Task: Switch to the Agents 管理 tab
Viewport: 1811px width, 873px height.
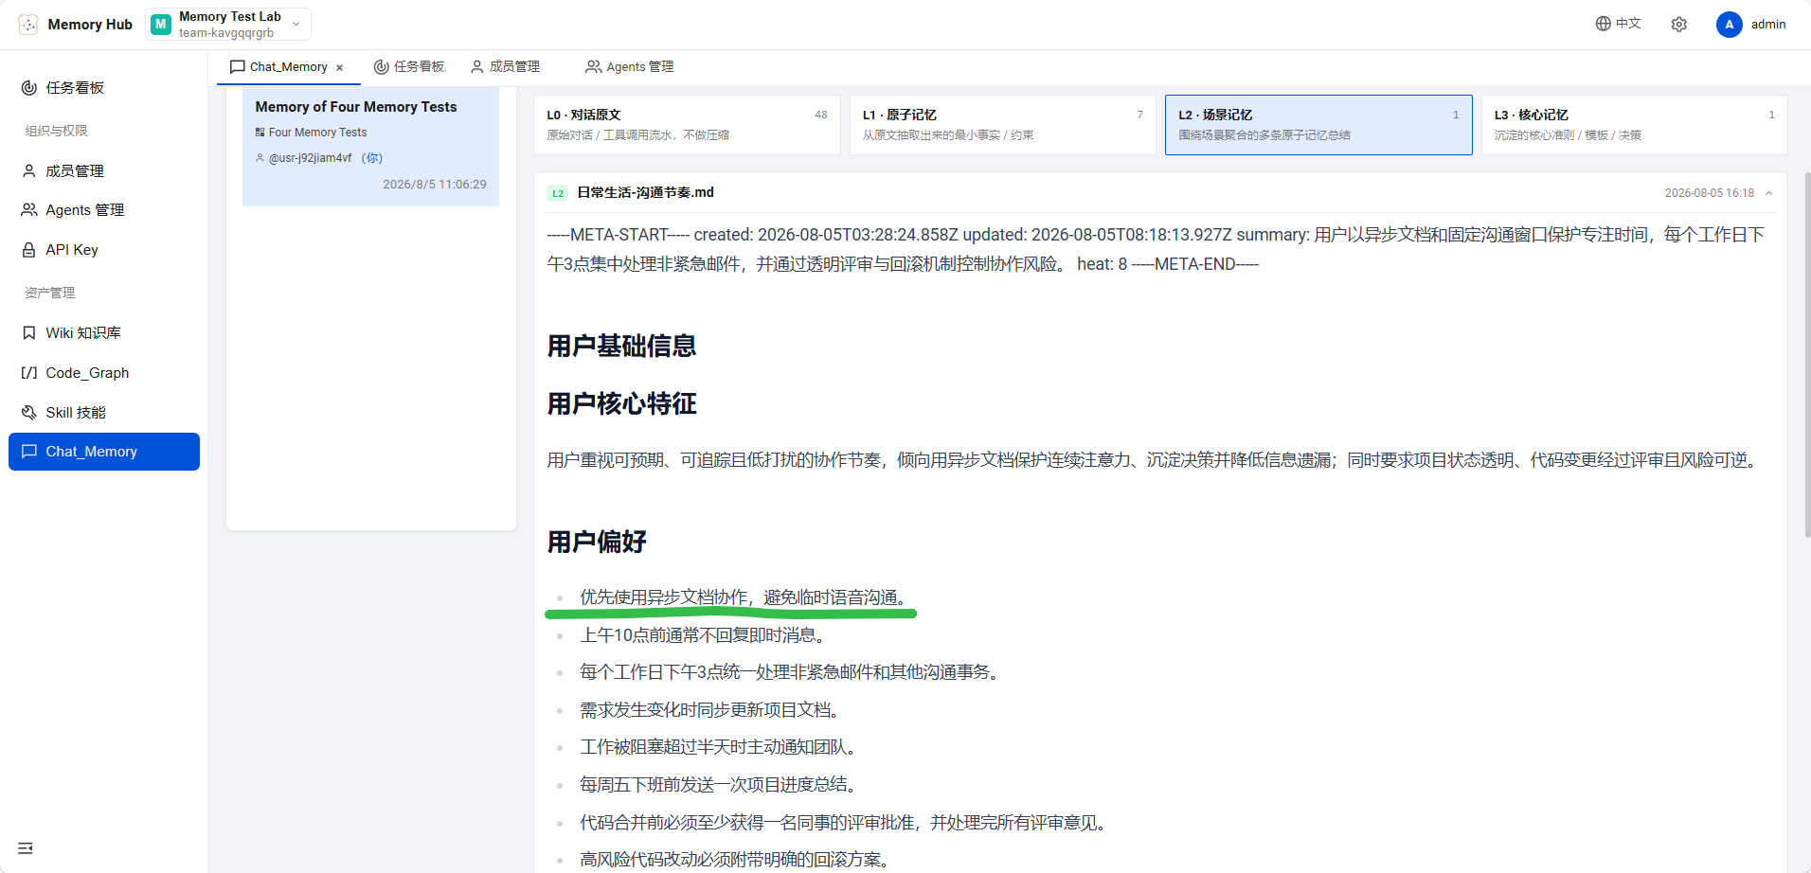Action: [630, 67]
